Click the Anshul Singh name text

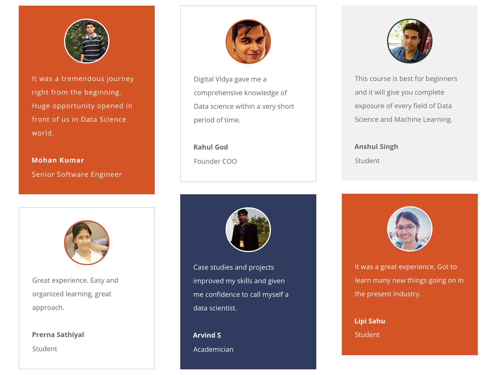(376, 147)
